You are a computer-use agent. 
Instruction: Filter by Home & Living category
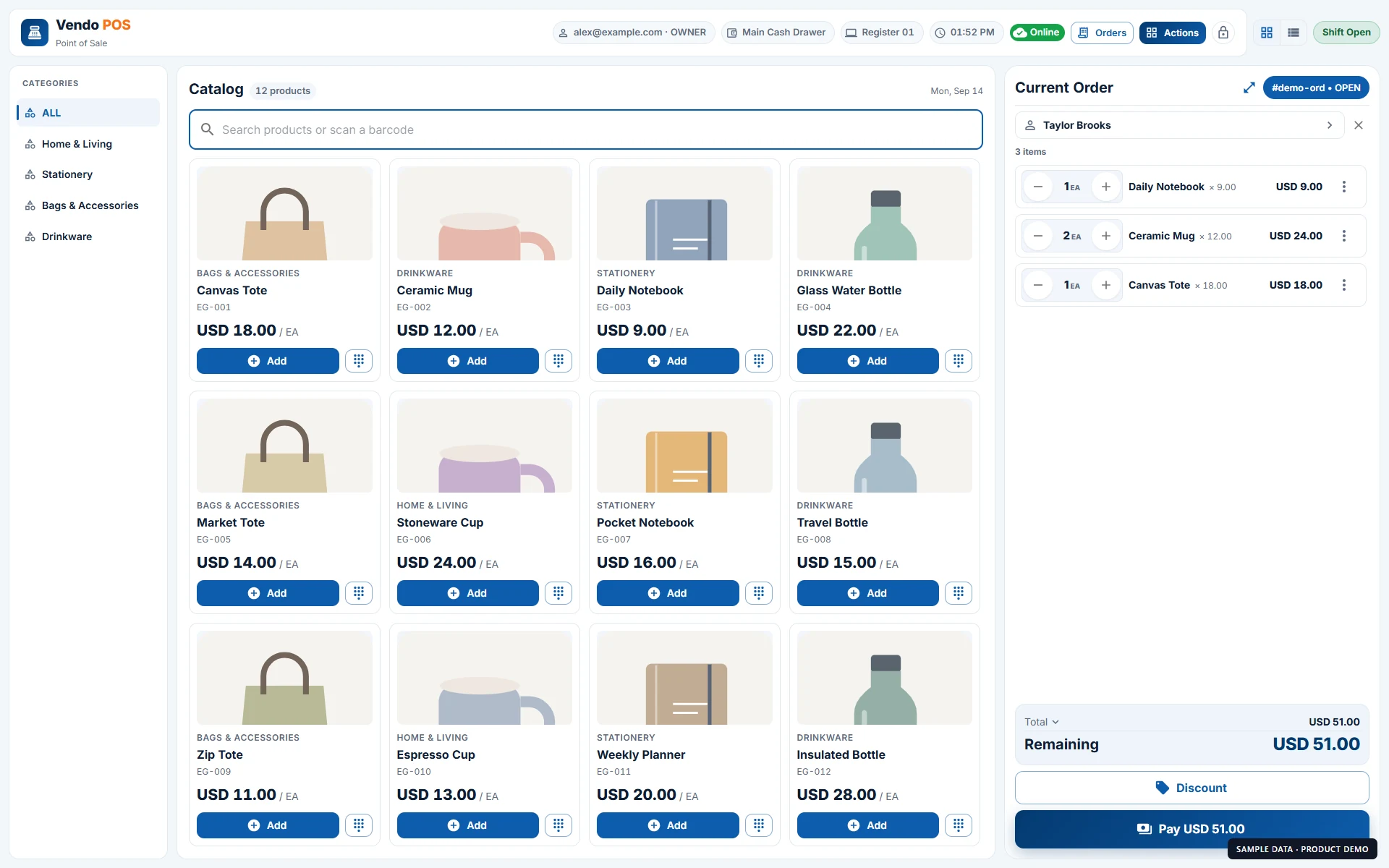click(x=88, y=144)
